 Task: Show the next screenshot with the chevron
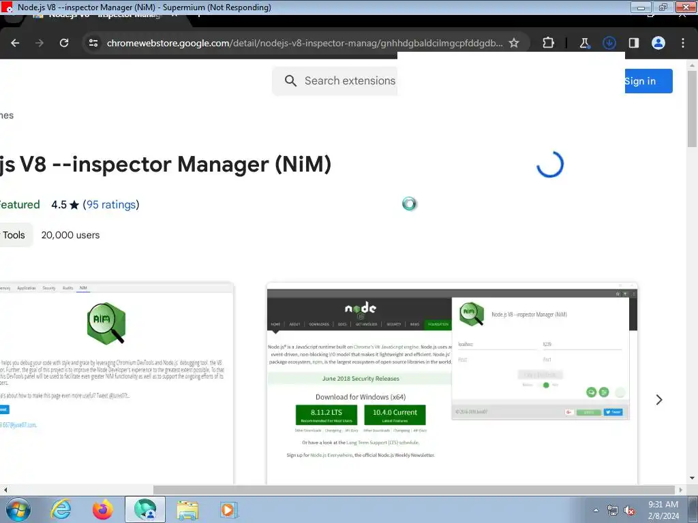[659, 400]
